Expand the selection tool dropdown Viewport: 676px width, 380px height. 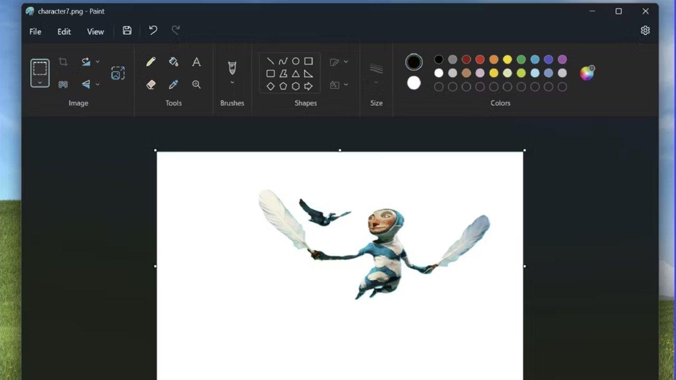pyautogui.click(x=40, y=82)
